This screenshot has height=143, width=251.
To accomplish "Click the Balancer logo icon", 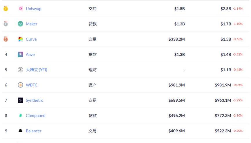I will (x=20, y=131).
